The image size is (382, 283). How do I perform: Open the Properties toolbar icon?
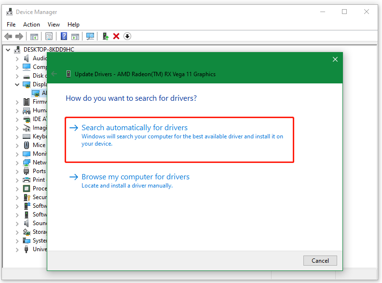point(49,37)
